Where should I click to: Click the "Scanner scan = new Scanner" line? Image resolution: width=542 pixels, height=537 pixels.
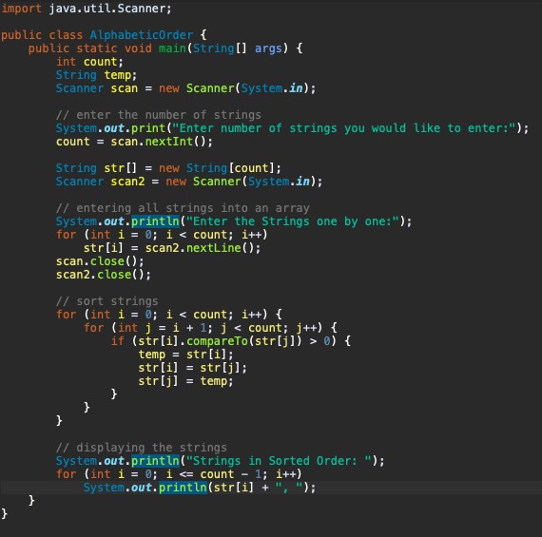(186, 88)
